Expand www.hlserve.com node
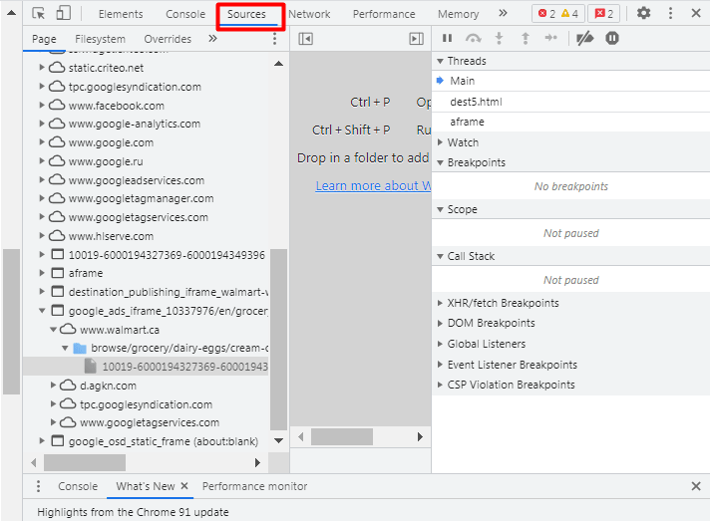 point(41,236)
